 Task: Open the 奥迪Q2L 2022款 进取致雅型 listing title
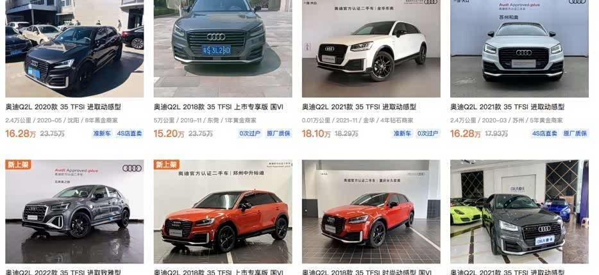63,272
